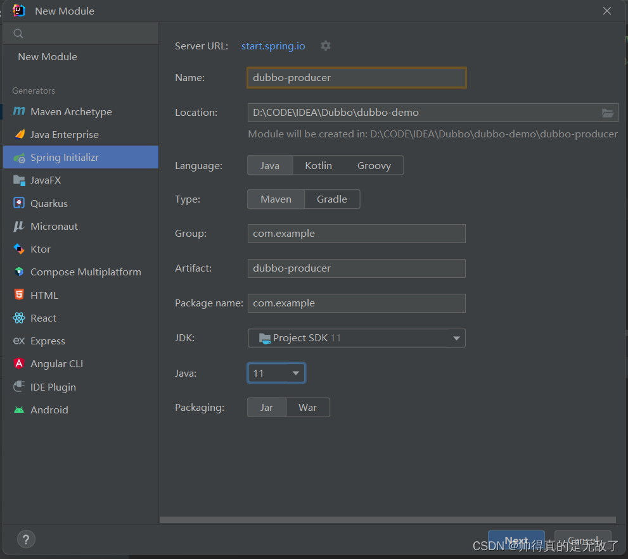Click the horizontal scrollbar at bottom
Viewport: 628px width, 559px height.
pyautogui.click(x=387, y=520)
